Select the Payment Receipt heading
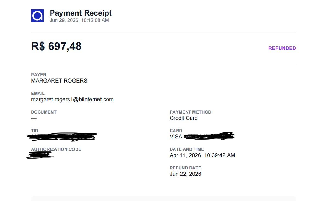 click(80, 13)
